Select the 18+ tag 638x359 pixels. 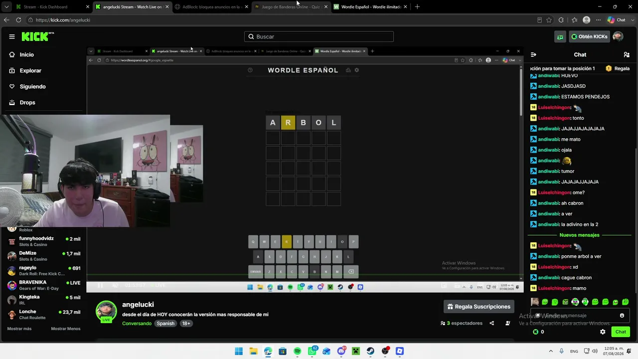186,324
